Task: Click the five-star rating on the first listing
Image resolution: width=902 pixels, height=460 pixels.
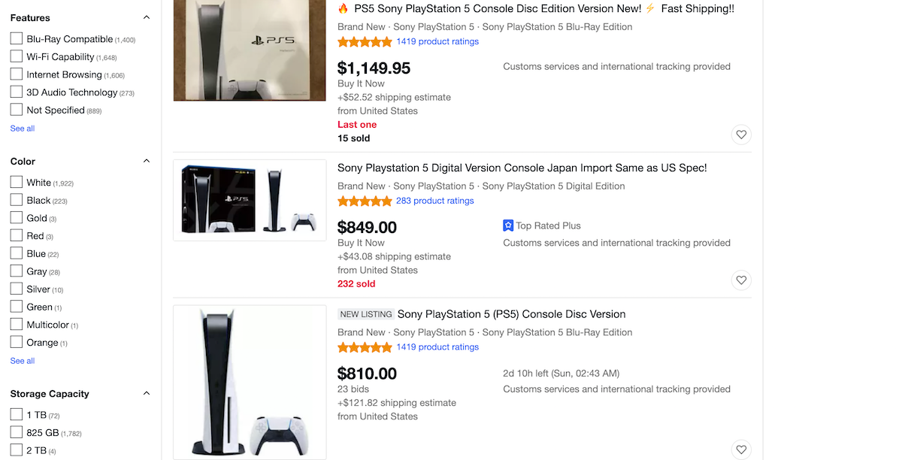Action: click(365, 41)
